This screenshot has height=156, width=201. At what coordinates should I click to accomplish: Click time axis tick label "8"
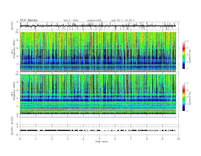147,139
